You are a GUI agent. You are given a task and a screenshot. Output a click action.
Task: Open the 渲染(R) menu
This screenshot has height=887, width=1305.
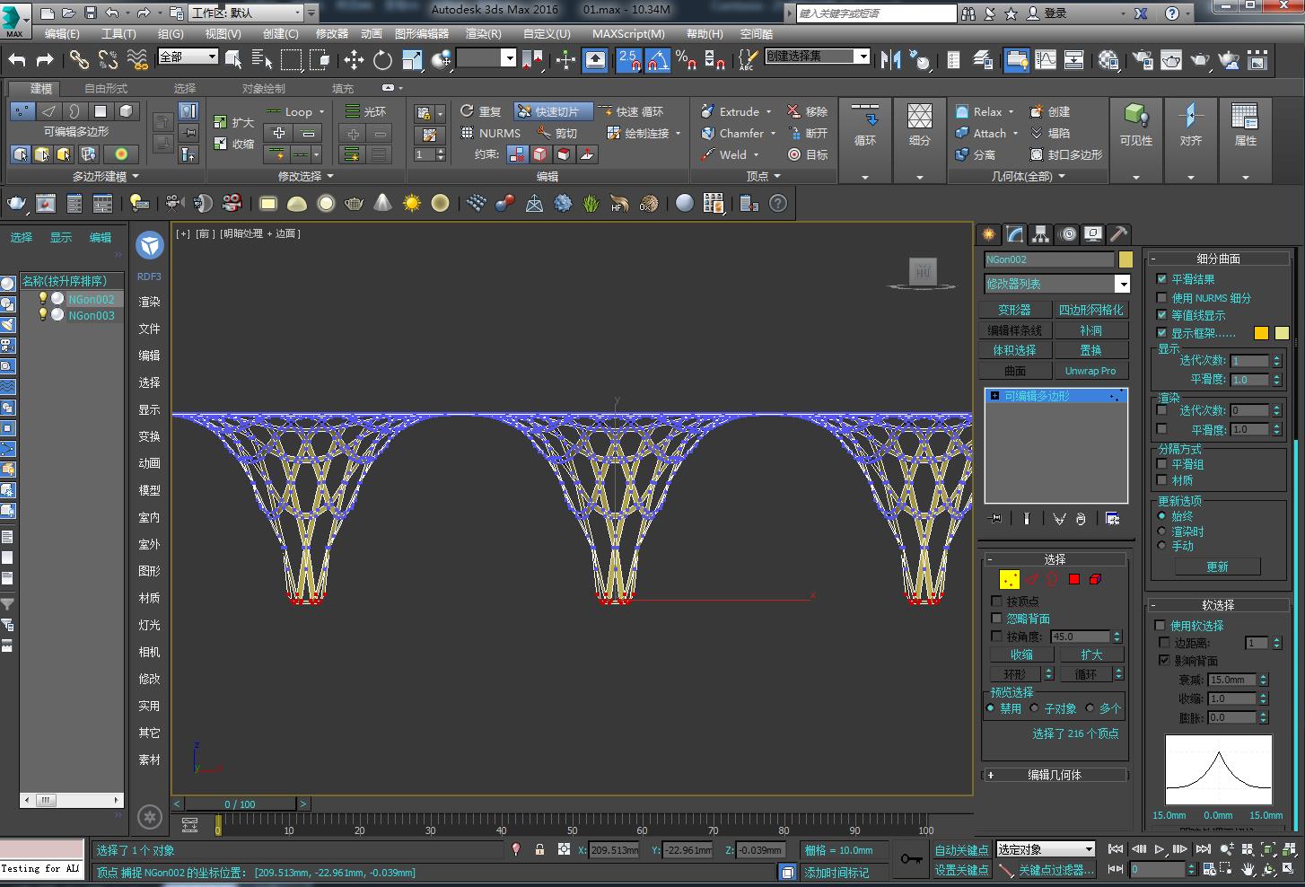pyautogui.click(x=483, y=34)
